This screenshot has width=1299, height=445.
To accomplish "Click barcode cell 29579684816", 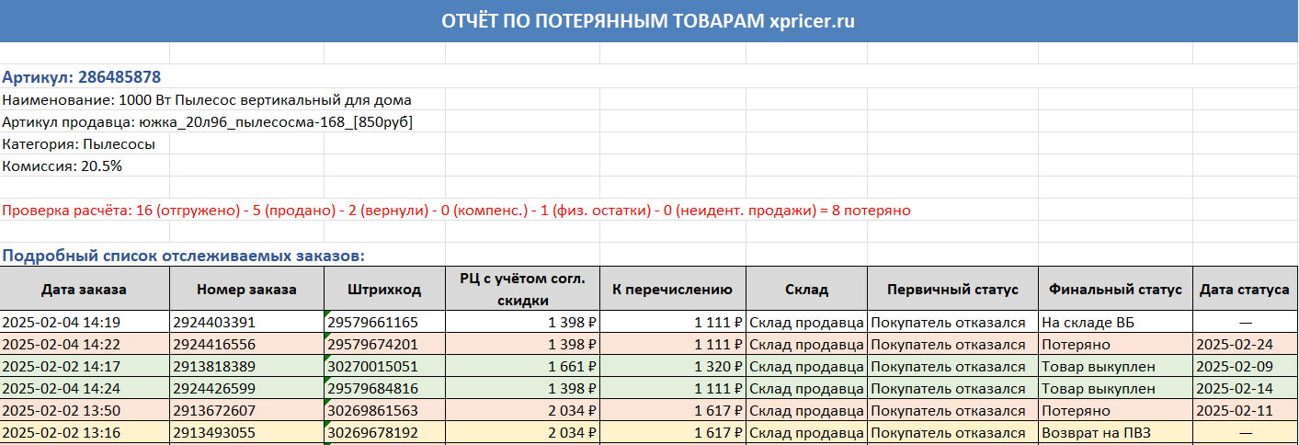I will 384,389.
